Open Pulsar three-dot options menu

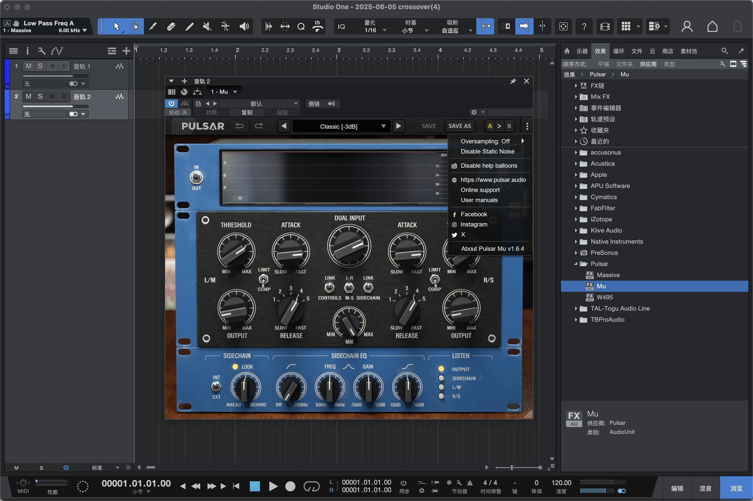coord(527,126)
